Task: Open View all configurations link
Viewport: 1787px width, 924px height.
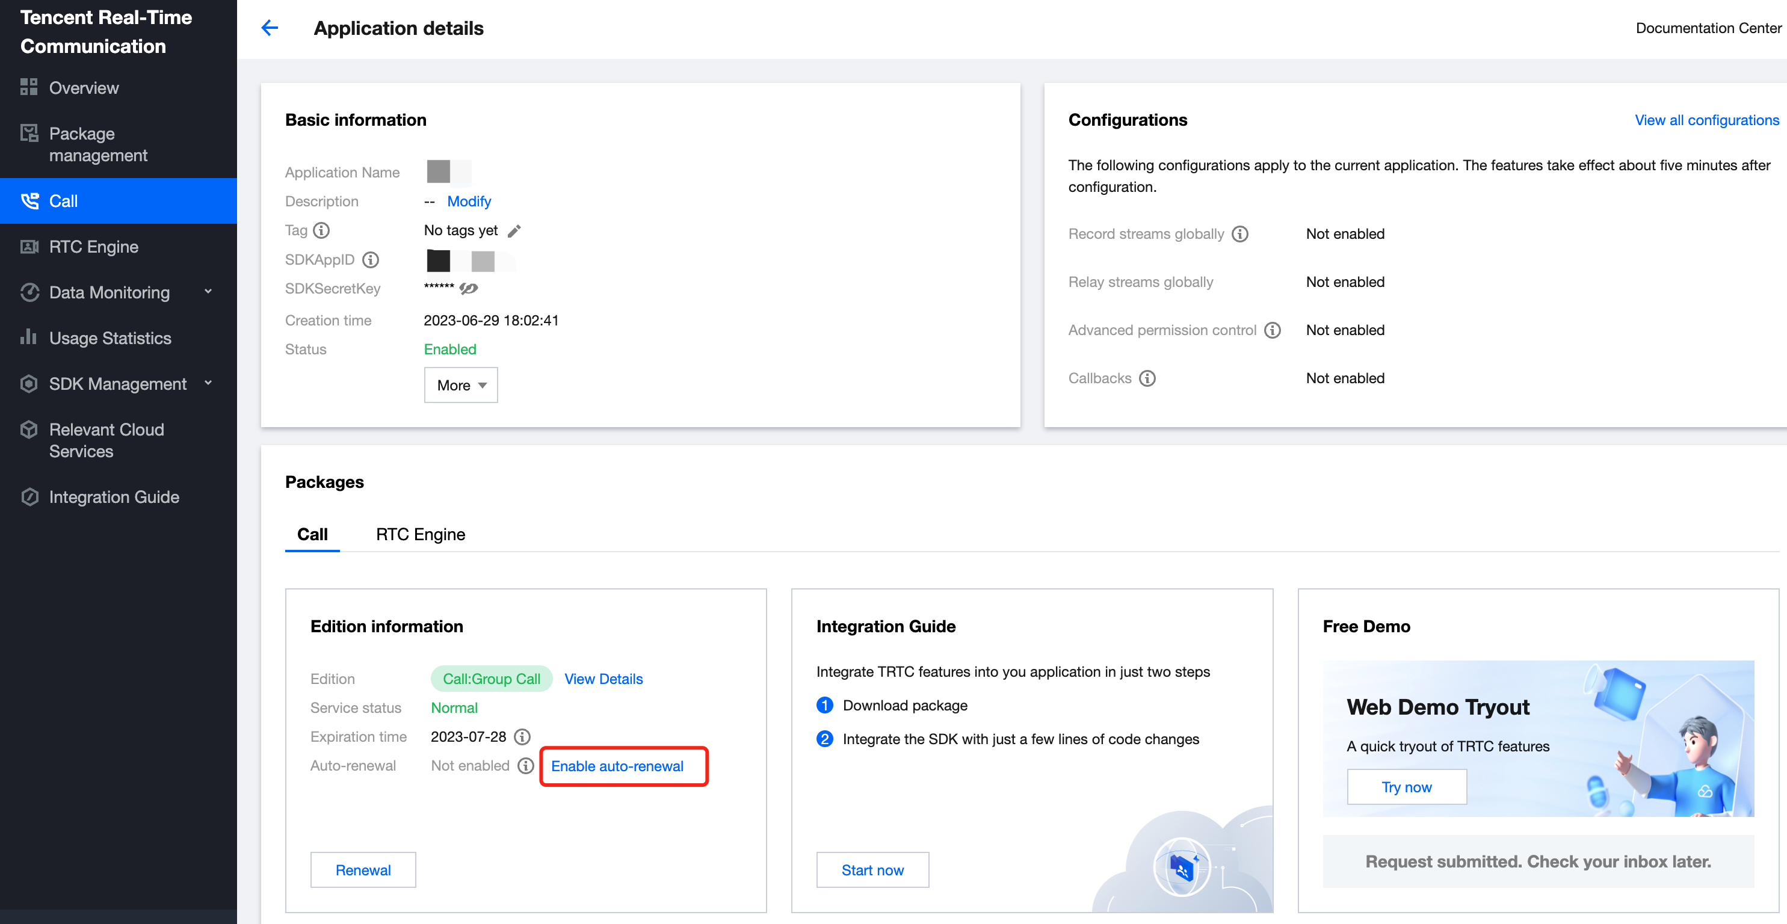Action: 1706,120
